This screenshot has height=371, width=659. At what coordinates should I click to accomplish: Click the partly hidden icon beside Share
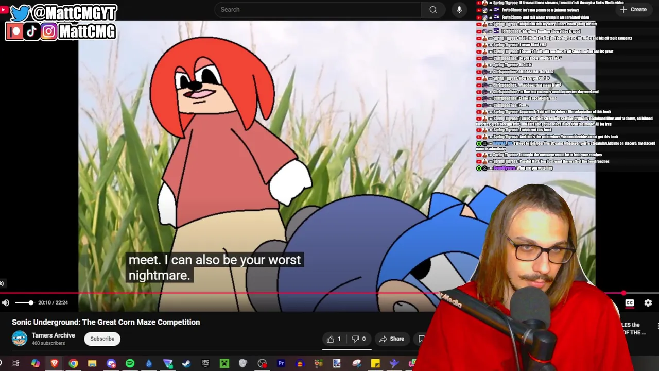422,339
